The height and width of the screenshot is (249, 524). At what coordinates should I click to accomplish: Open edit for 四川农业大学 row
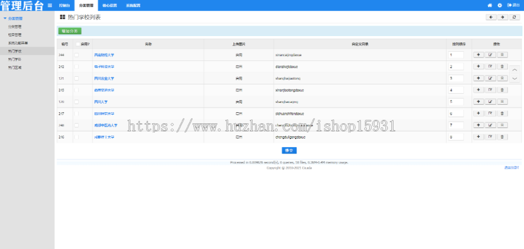(490, 78)
